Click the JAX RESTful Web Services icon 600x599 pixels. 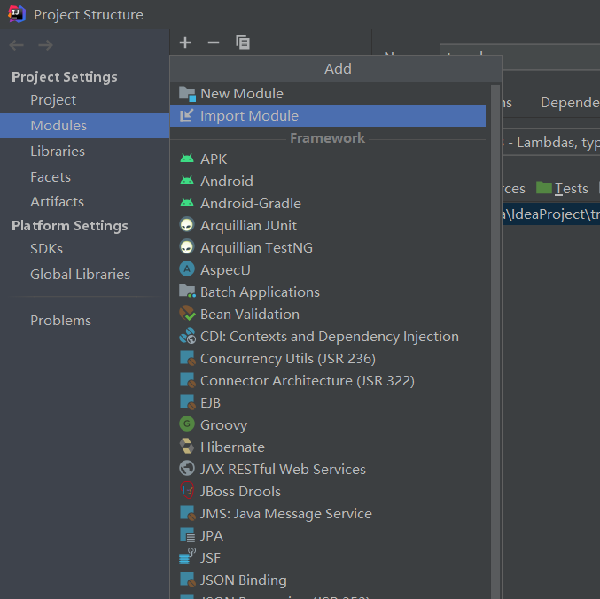pyautogui.click(x=187, y=469)
